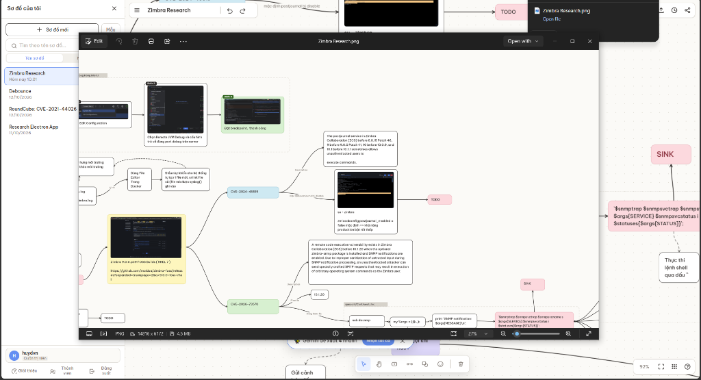Undo the last diagram action
The height and width of the screenshot is (380, 701).
pos(230,11)
